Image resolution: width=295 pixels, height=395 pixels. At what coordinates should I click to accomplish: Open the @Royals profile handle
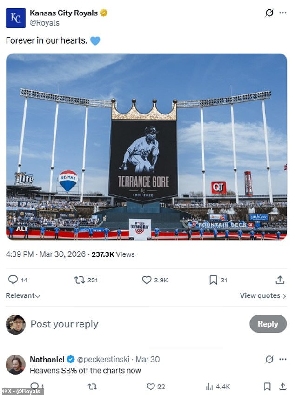click(x=44, y=22)
